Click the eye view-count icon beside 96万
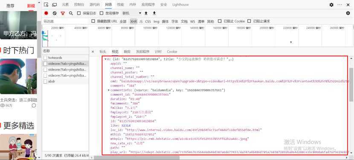The height and width of the screenshot is (160, 354). pos(3,105)
